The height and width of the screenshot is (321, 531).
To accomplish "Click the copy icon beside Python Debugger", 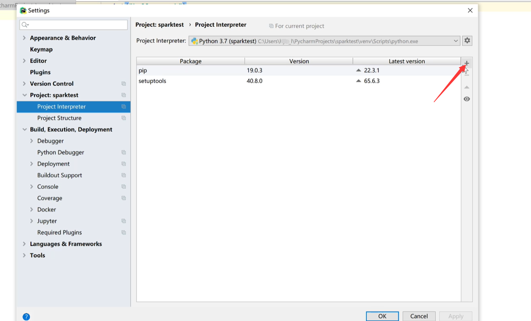I will point(124,152).
